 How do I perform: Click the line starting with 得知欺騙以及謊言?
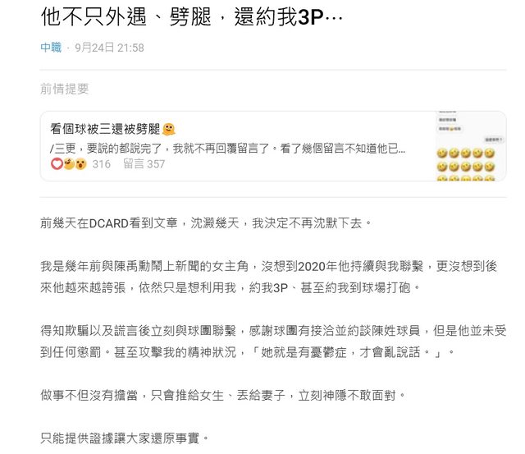click(273, 331)
